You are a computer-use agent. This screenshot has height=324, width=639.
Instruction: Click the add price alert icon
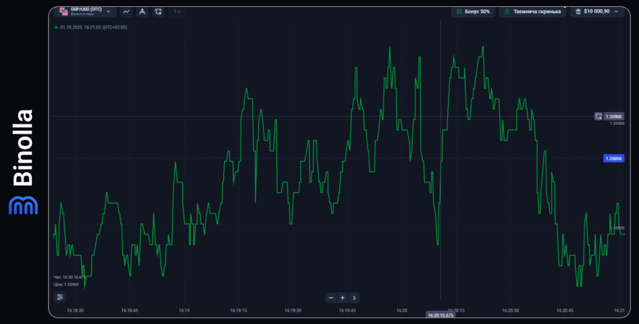coord(159,11)
